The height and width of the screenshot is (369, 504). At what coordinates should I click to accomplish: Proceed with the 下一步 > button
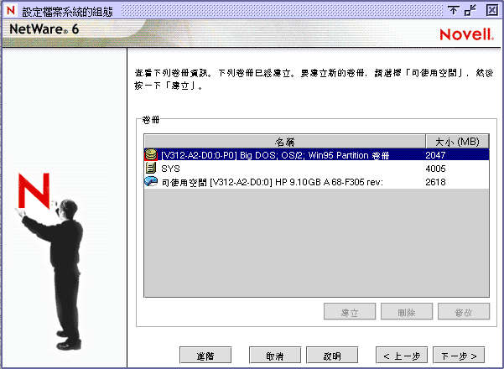coord(459,356)
